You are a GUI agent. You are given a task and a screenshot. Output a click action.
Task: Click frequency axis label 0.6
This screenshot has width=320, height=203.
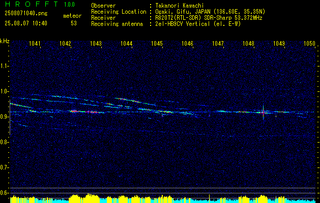pyautogui.click(x=5, y=193)
